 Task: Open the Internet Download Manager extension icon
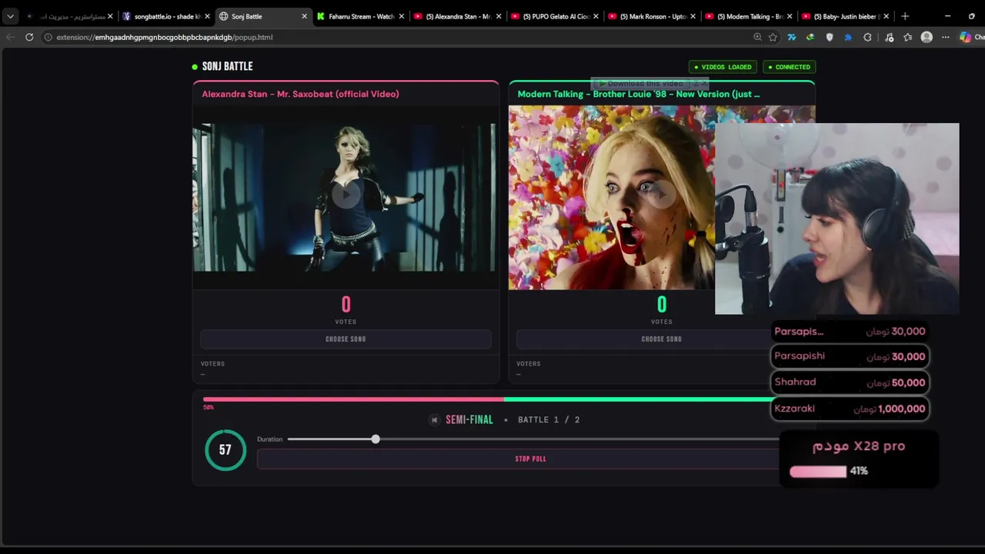coord(810,37)
